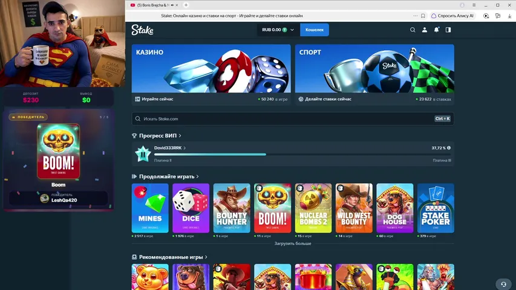Click the 50 240 в игре counter

(x=273, y=99)
